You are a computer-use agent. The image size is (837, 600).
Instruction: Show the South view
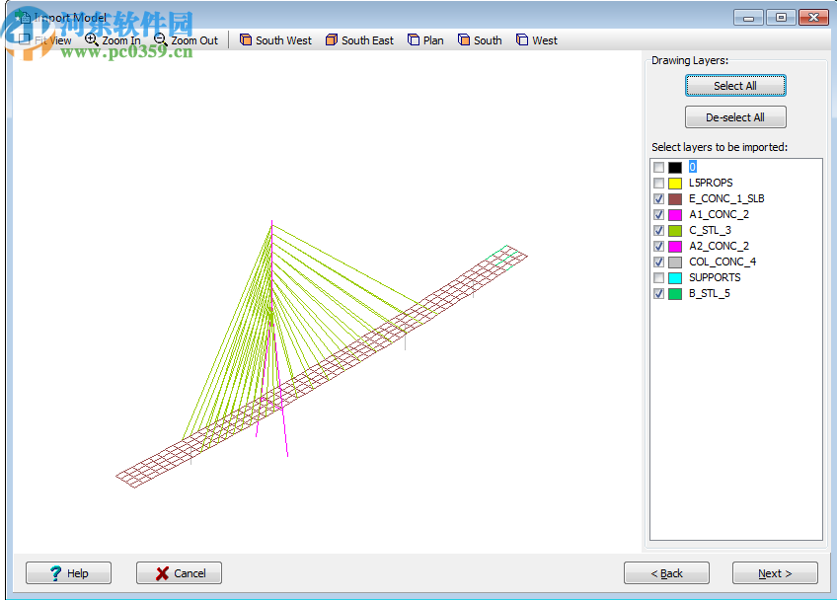pos(480,39)
